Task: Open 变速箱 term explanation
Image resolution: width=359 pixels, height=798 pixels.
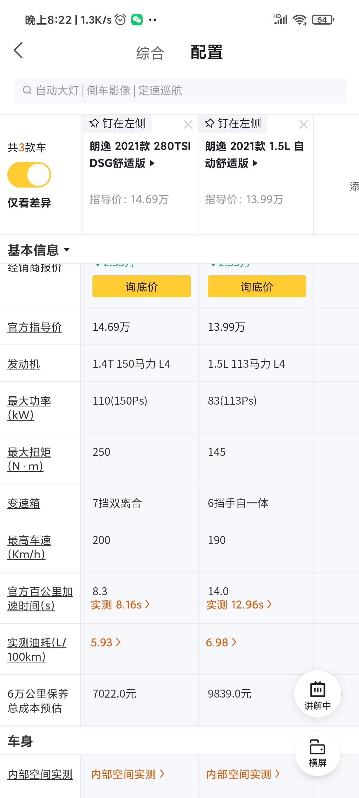Action: pyautogui.click(x=24, y=503)
